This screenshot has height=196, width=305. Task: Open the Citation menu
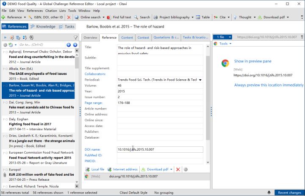(x=51, y=11)
